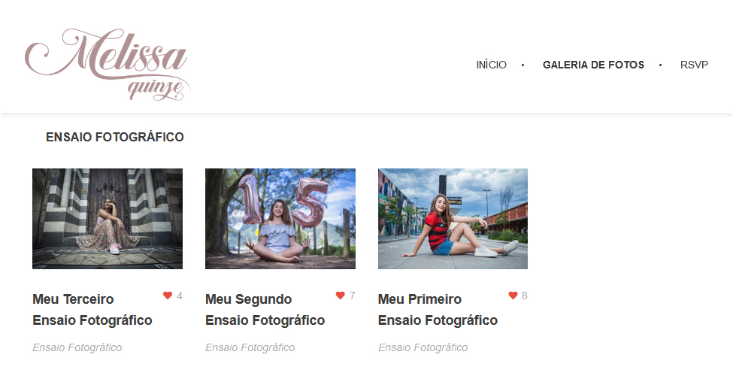Open the red striped shirt photo thumbnail
Viewport: 733px width, 385px height.
453,219
